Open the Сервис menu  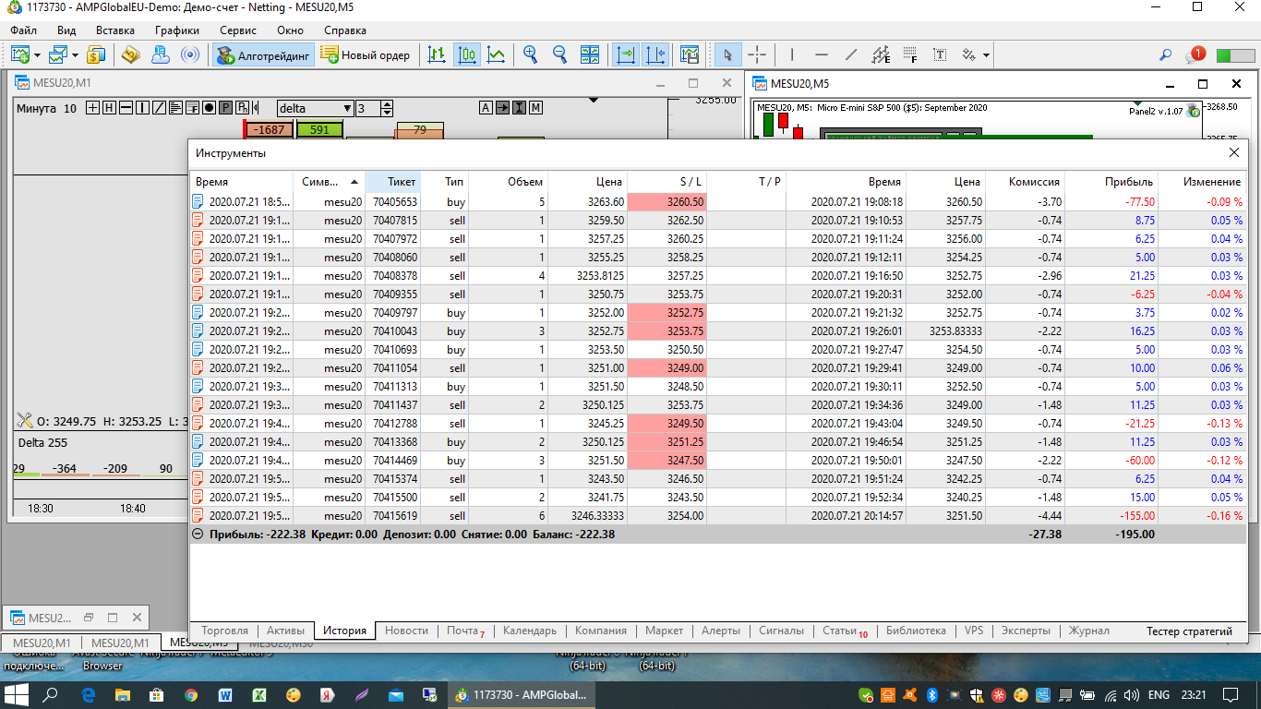pyautogui.click(x=238, y=30)
